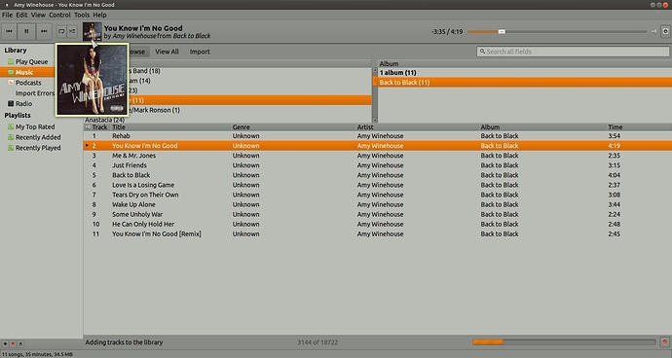This screenshot has width=672, height=358.
Task: Select Anastacia (24) in artist list
Action: pyautogui.click(x=104, y=120)
